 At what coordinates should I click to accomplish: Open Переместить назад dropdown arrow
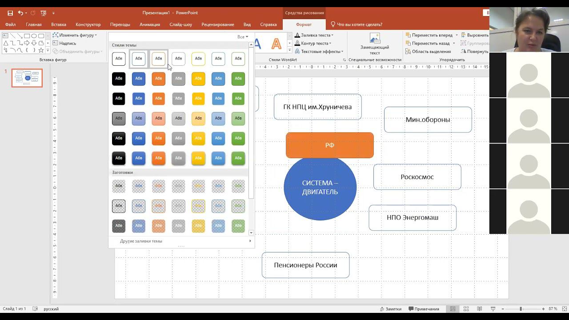[453, 43]
